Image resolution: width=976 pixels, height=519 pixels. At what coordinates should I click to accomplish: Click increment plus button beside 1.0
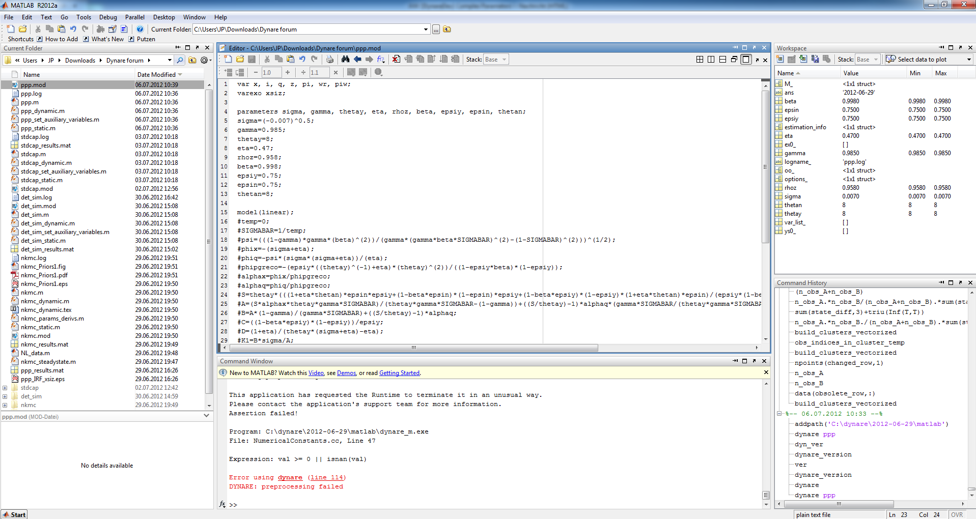pyautogui.click(x=288, y=72)
